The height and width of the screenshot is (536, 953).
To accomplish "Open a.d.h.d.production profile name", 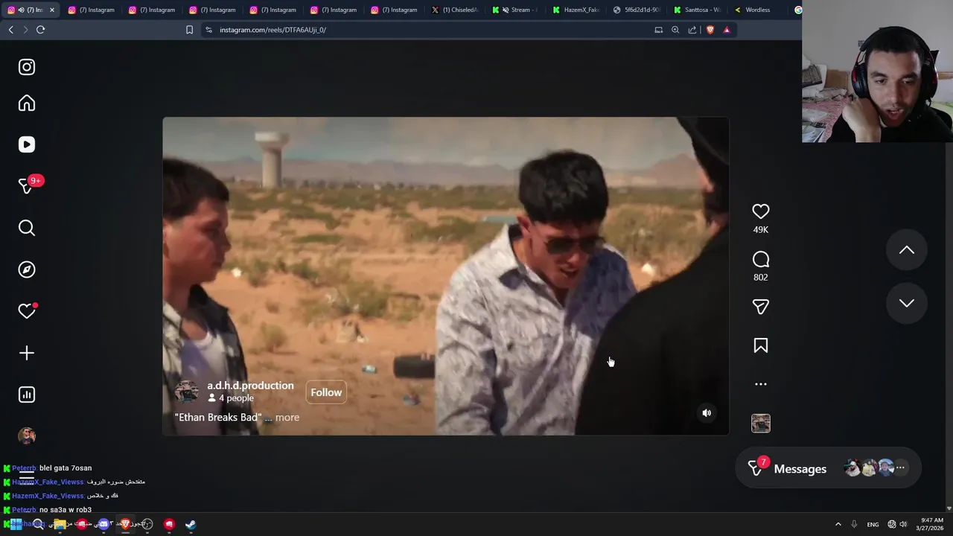I will point(250,386).
